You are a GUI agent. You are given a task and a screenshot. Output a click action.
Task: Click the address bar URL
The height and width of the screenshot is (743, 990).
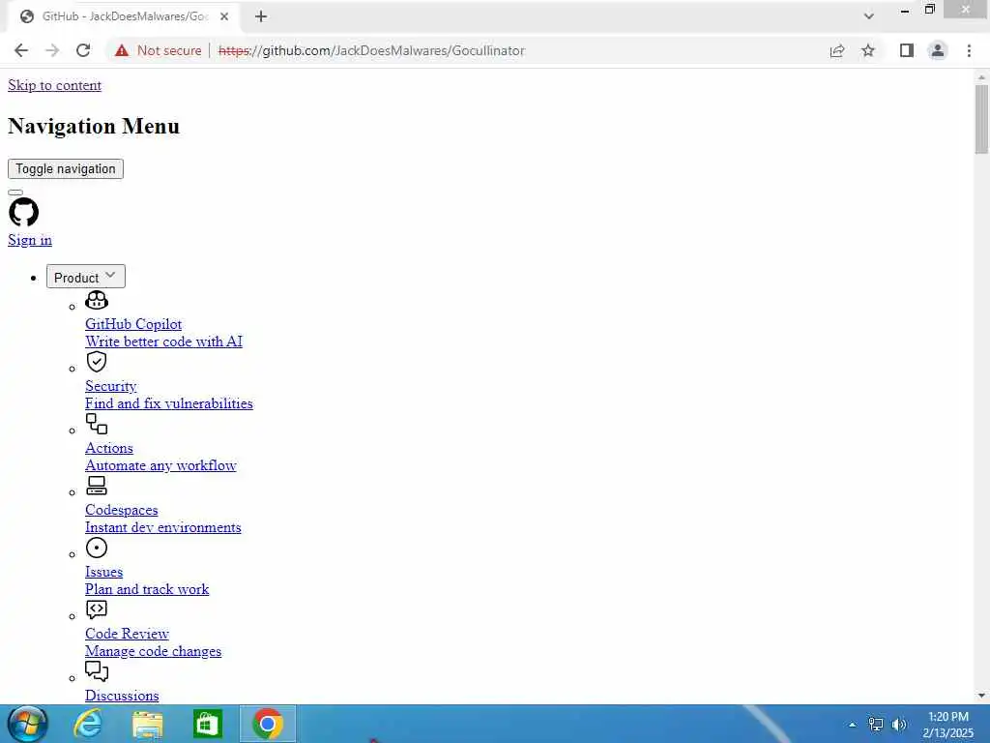pyautogui.click(x=371, y=50)
